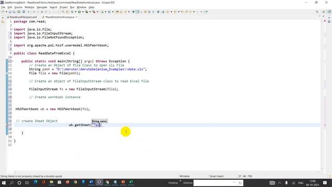
Task: Click the ENG language indicator
Action: pyautogui.click(x=301, y=183)
